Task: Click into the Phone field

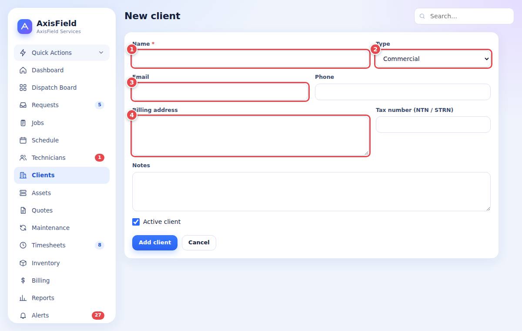Action: click(x=403, y=92)
